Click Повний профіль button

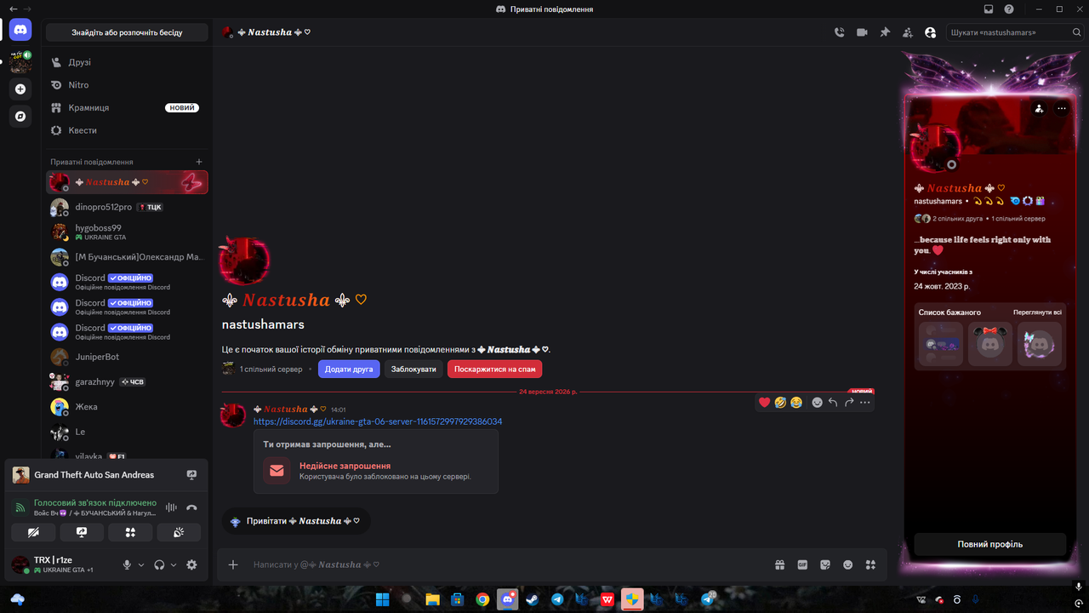point(990,544)
